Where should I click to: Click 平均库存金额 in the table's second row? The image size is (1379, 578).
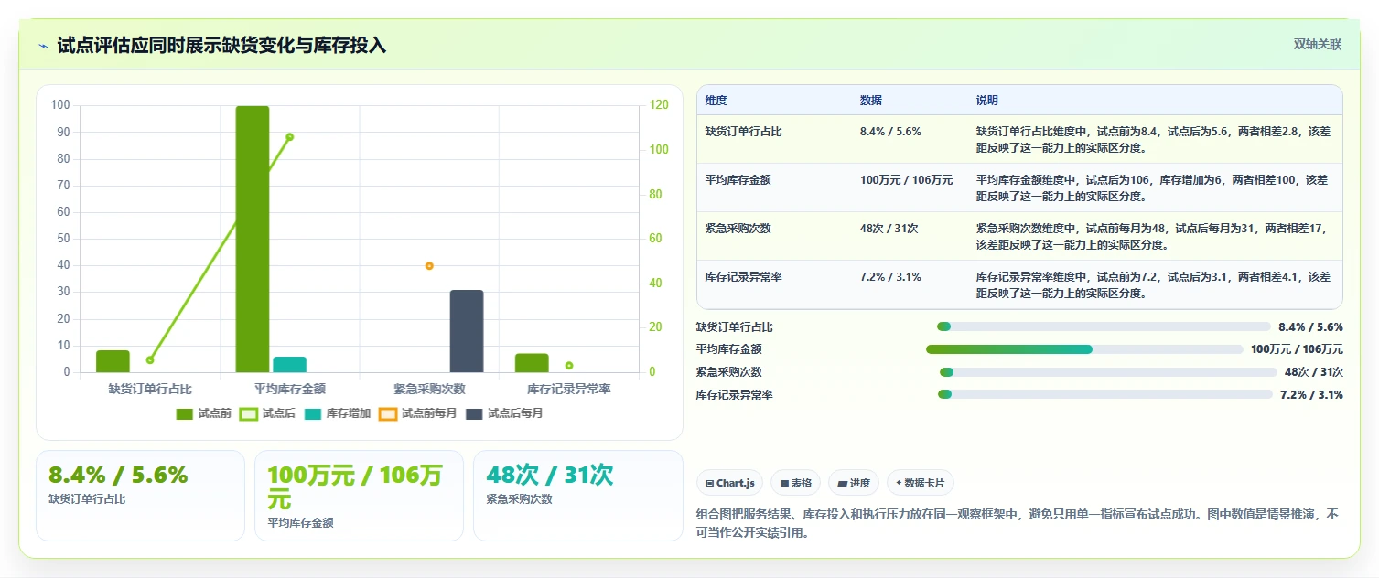point(738,180)
